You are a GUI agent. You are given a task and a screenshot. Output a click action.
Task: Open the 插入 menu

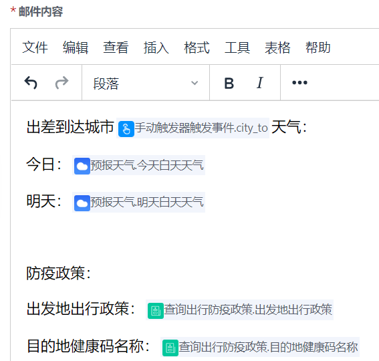[x=156, y=47]
